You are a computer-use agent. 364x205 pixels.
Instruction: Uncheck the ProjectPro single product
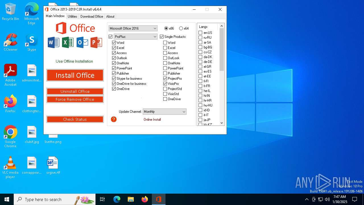tap(165, 78)
